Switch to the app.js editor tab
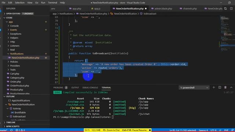Screen dimensions: 235x132 pyautogui.click(x=97, y=8)
